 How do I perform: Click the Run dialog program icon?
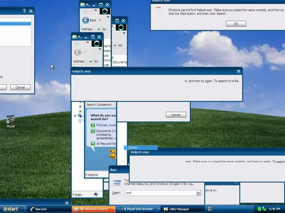[x=117, y=183]
